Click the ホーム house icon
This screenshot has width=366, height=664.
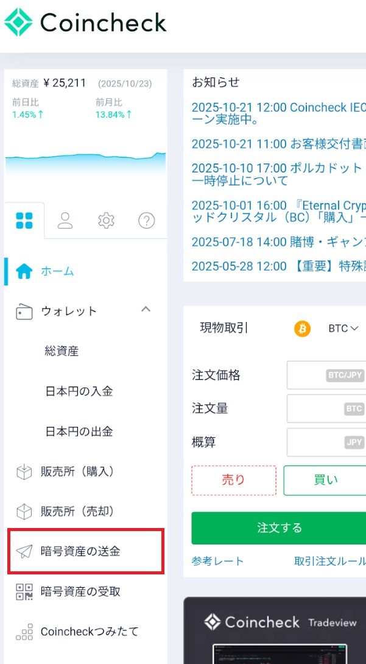click(x=24, y=271)
